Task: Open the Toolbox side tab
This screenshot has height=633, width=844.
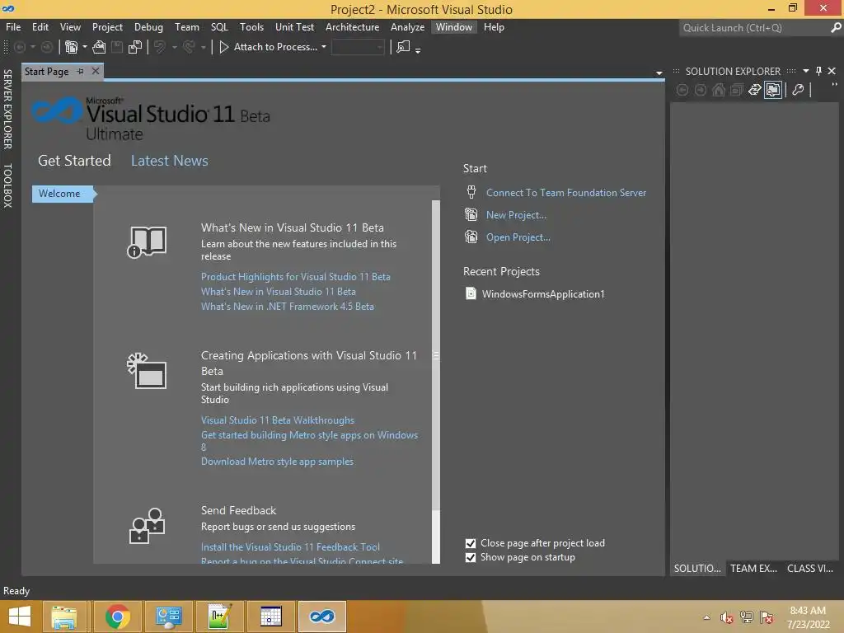Action: click(x=7, y=185)
